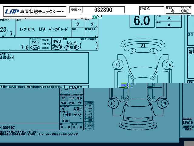Click the 評価点 label
The width and height of the screenshot is (194, 146).
(x=145, y=9)
